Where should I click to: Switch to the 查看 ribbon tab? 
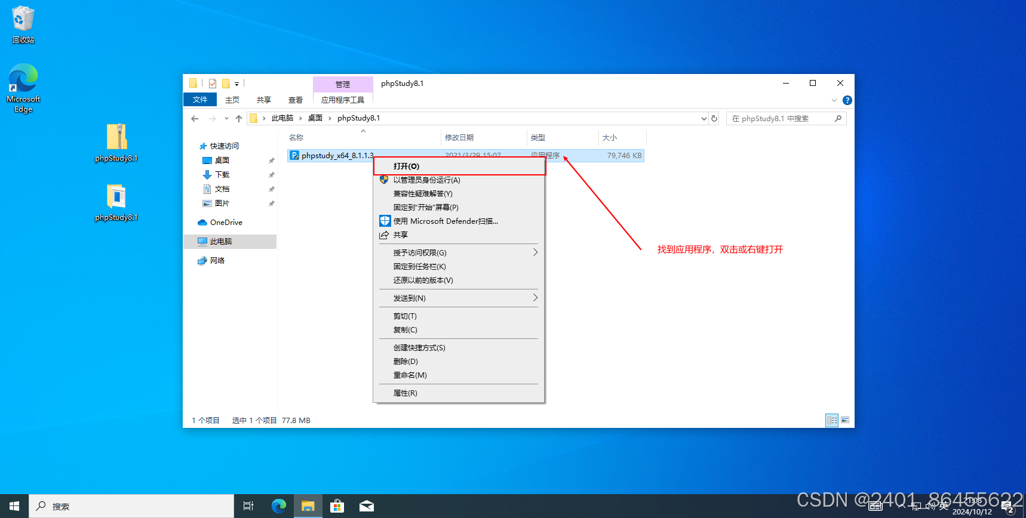click(x=296, y=100)
